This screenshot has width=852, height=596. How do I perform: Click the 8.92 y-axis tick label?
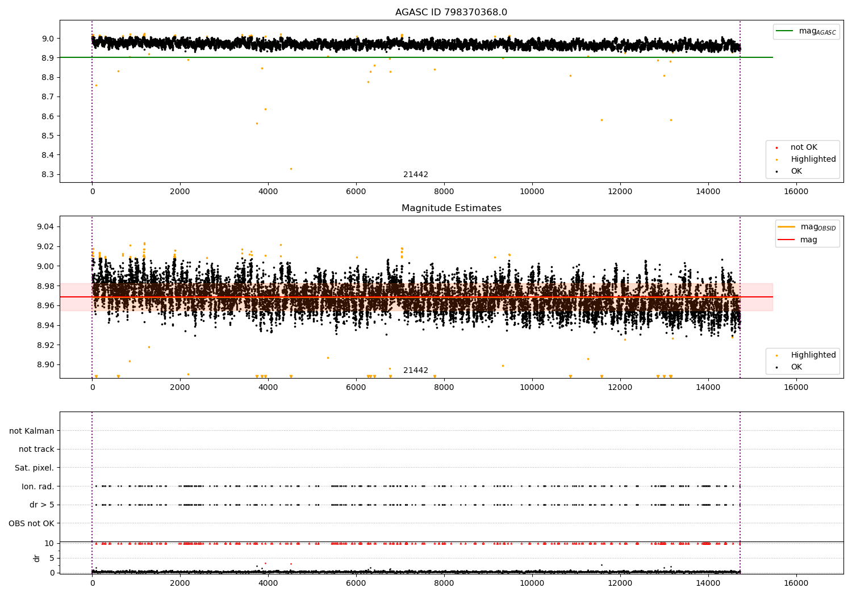pyautogui.click(x=45, y=345)
